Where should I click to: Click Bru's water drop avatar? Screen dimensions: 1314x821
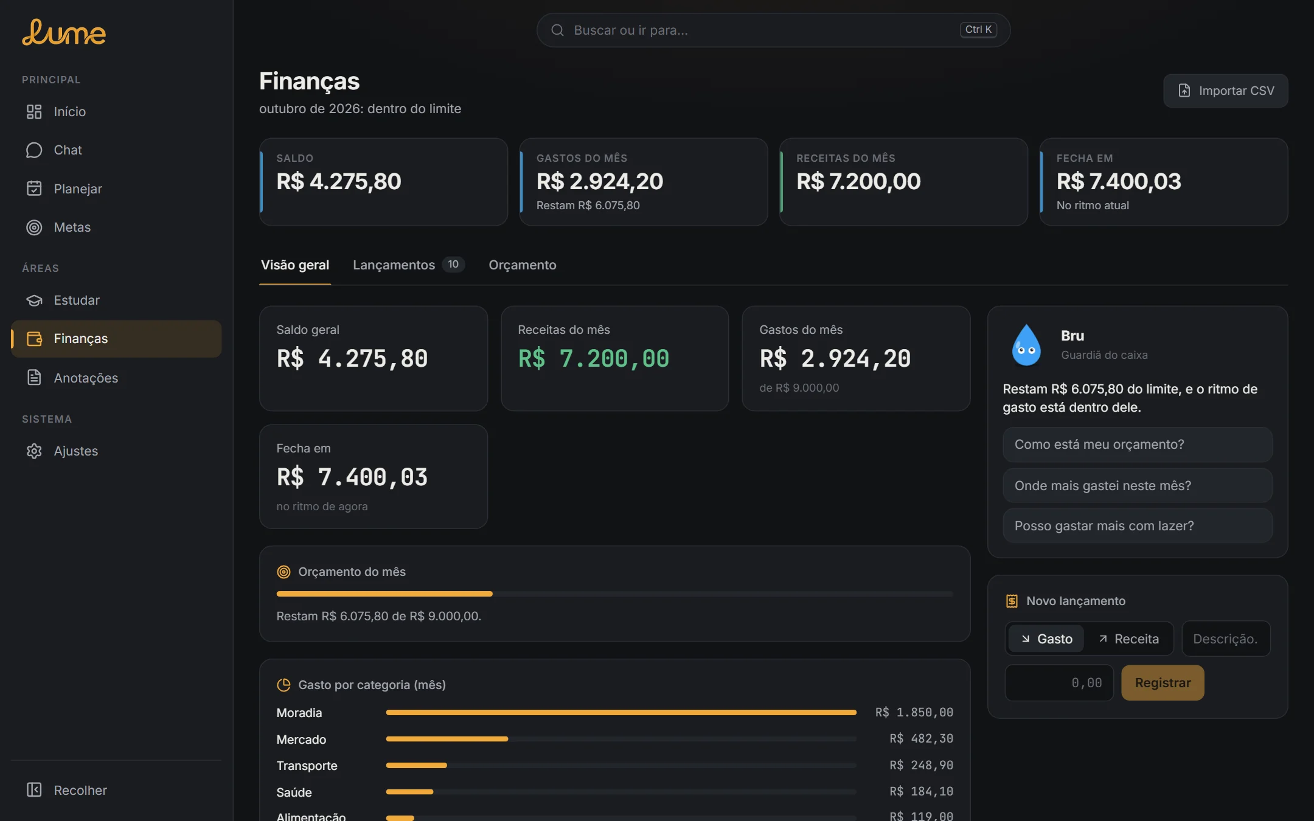(x=1026, y=345)
